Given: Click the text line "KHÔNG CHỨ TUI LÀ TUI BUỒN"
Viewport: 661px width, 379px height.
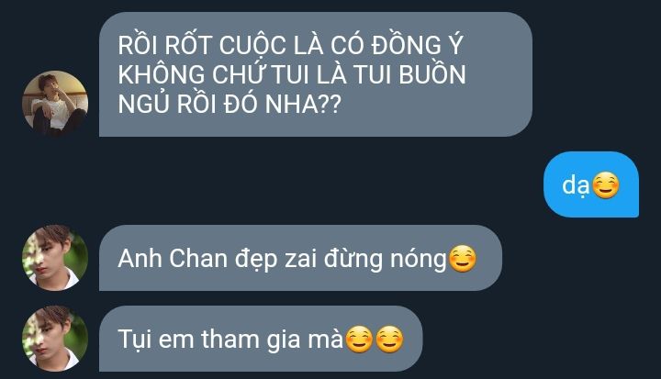Looking at the screenshot, I should pyautogui.click(x=292, y=74).
